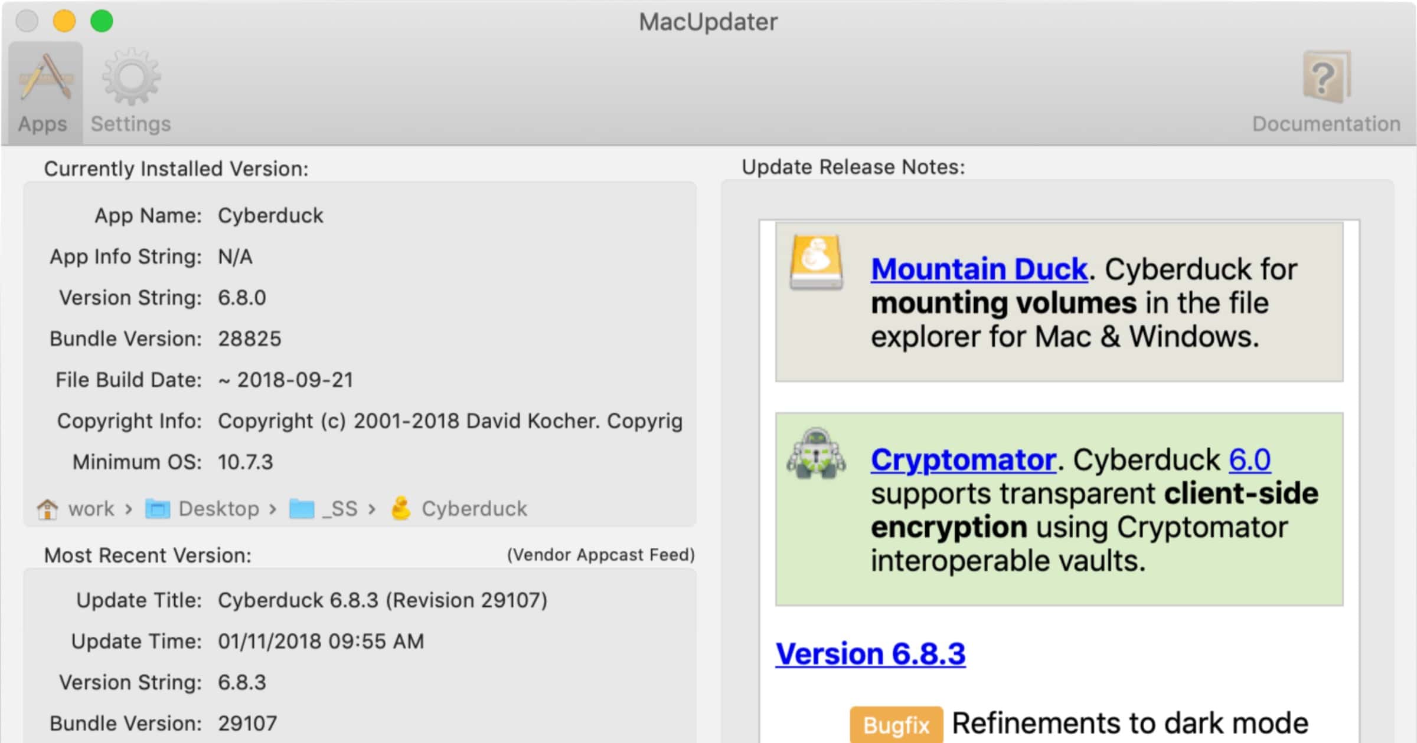
Task: Open the Cryptomator link
Action: tap(963, 460)
